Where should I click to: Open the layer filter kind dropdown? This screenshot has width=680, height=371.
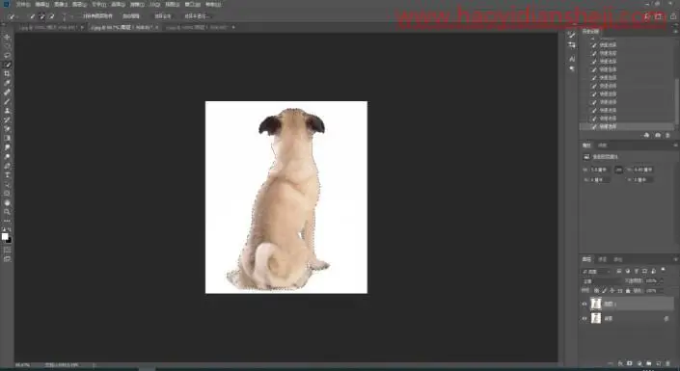[596, 272]
